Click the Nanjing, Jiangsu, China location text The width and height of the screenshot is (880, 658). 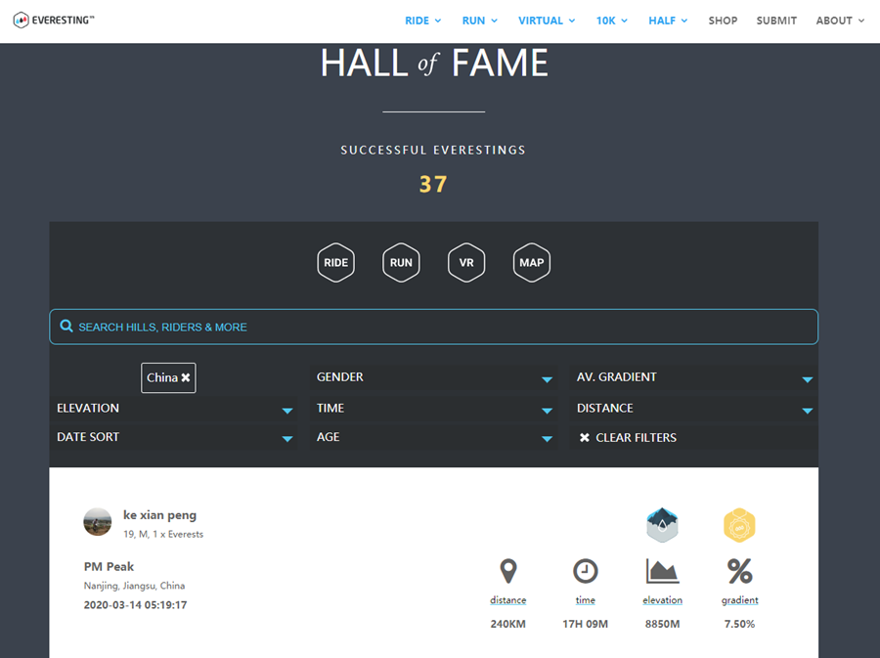pos(134,586)
